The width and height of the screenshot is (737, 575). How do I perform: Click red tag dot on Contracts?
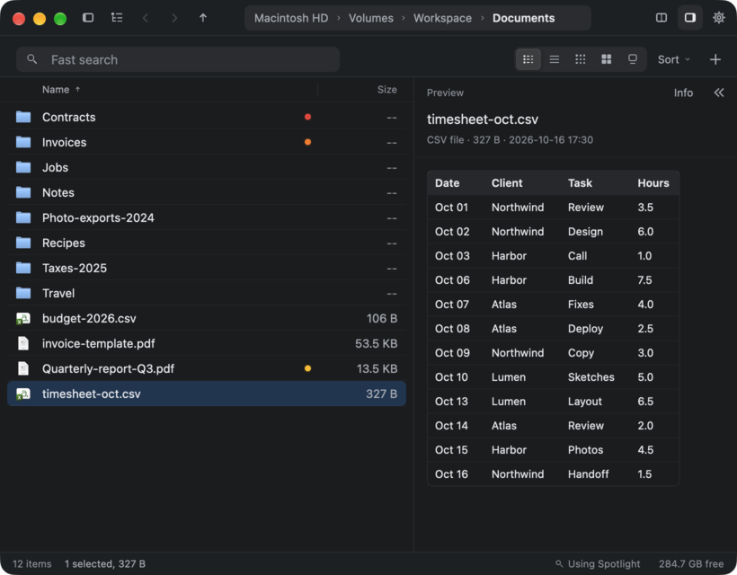pos(307,117)
